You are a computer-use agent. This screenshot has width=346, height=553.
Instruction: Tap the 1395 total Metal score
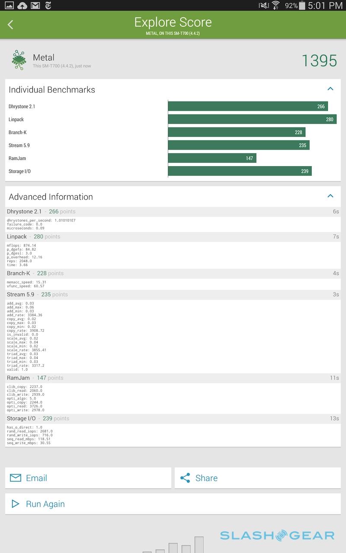click(319, 61)
